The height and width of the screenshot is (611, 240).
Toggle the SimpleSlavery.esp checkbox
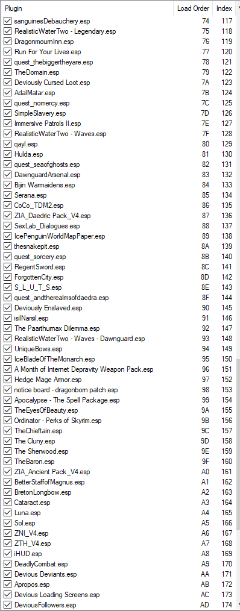7,113
